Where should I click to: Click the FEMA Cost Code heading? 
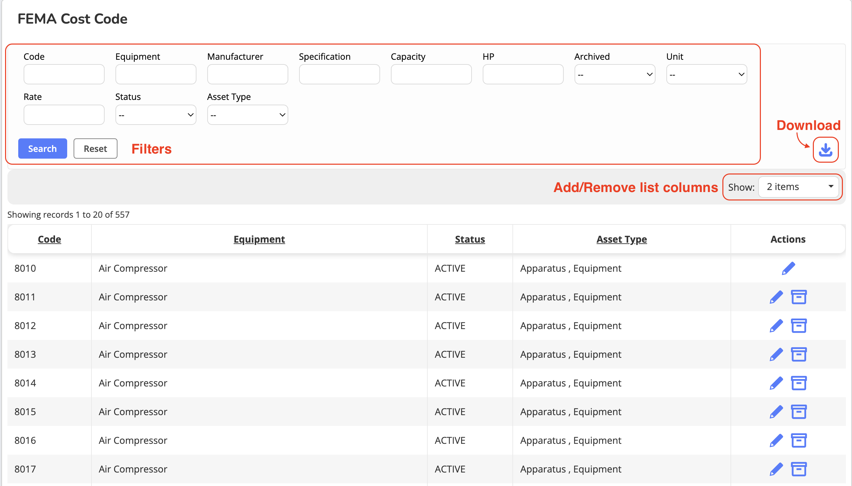[73, 19]
